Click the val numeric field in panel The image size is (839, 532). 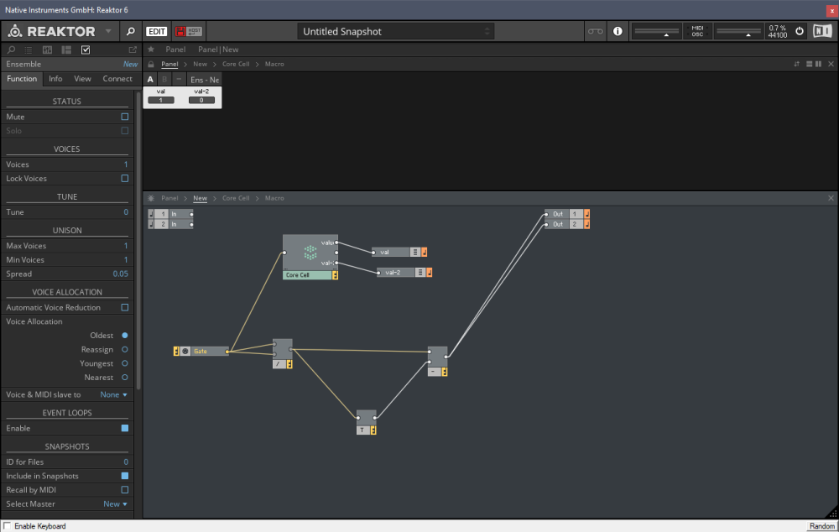[161, 100]
